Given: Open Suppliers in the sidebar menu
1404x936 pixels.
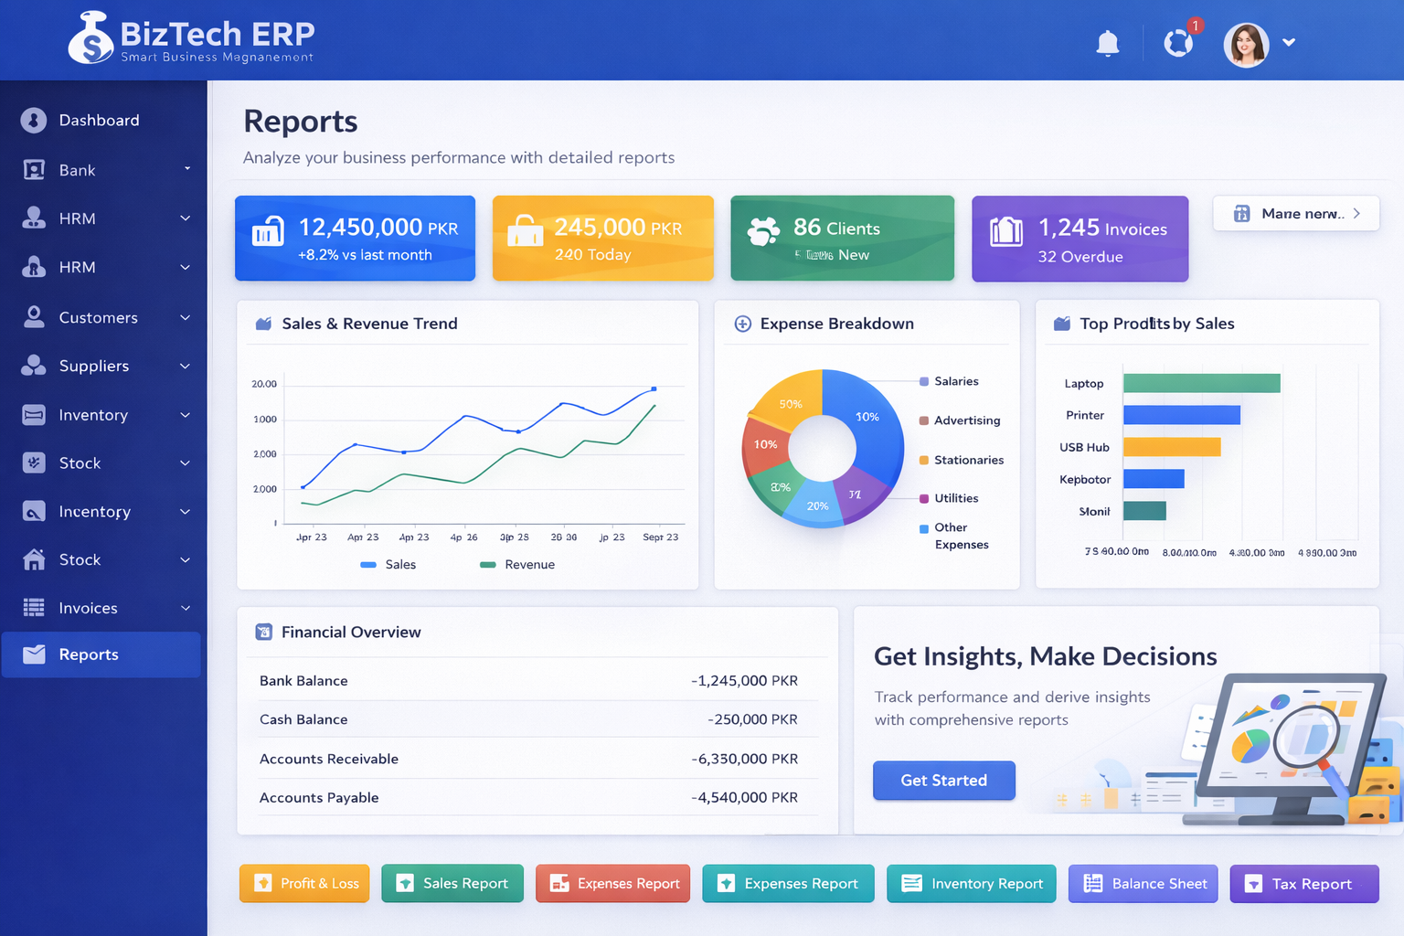Looking at the screenshot, I should 93,366.
